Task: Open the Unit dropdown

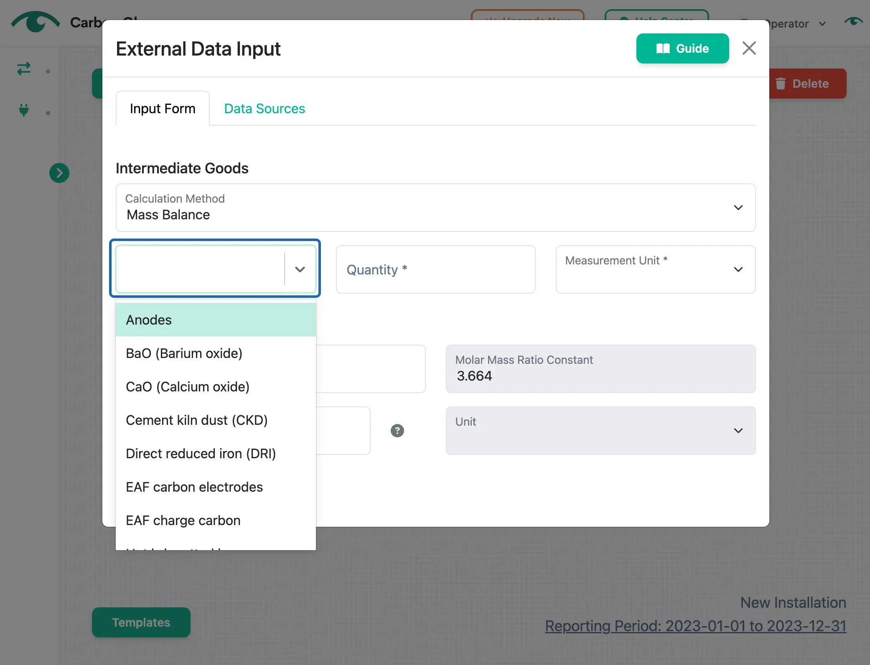Action: click(600, 431)
